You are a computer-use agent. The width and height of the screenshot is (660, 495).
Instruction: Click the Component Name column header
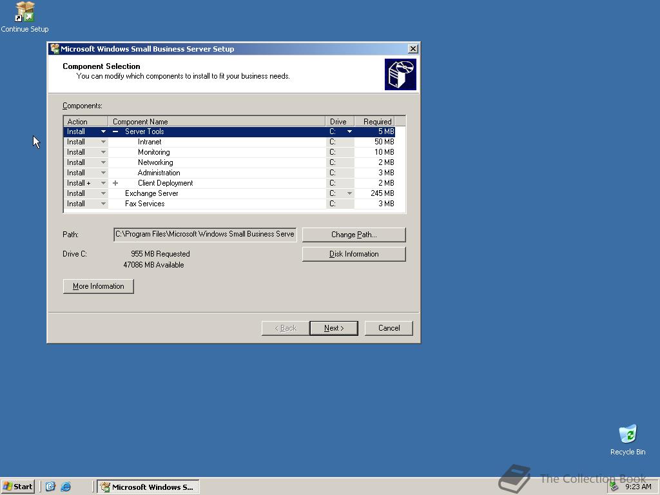coord(217,121)
